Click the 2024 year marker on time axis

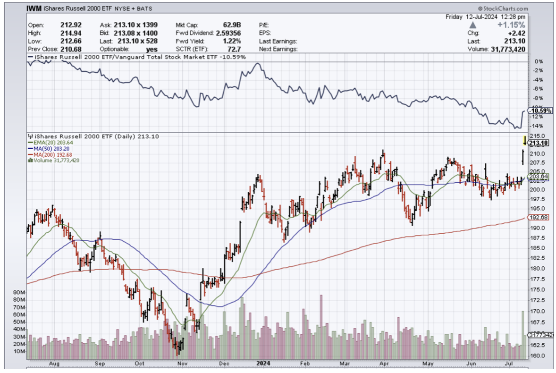pyautogui.click(x=261, y=363)
